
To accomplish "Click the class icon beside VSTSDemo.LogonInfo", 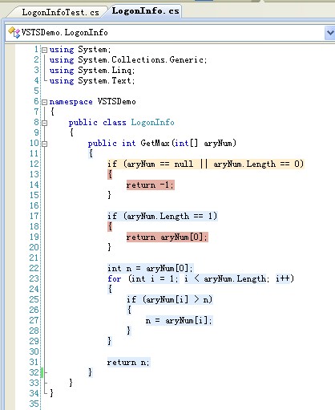I will 14,33.
